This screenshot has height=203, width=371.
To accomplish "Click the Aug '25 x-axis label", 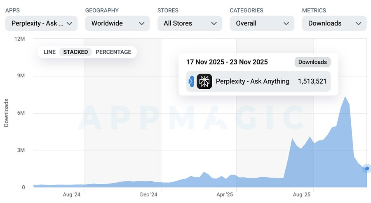I will (301, 194).
